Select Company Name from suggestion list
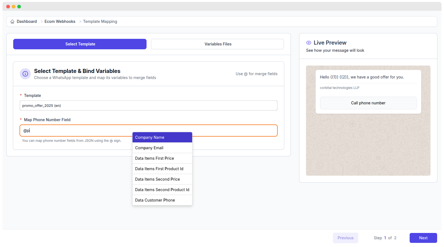444x247 pixels. pyautogui.click(x=162, y=137)
